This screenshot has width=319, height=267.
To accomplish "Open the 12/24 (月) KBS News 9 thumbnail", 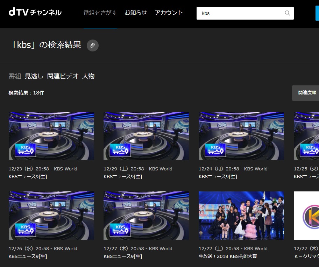I will (x=241, y=136).
